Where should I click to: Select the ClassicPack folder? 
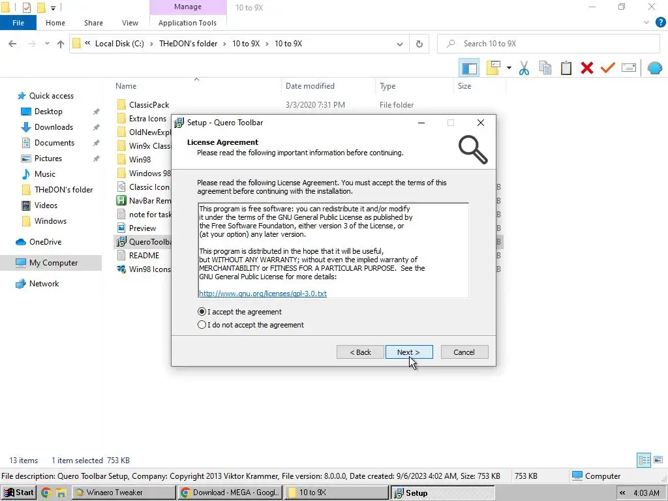149,105
